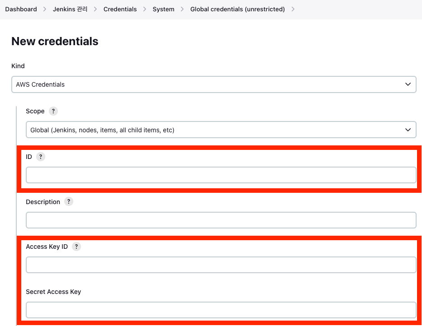Viewport: 422px width, 326px height.
Task: Focus the Secret Access Key field
Action: 221,310
